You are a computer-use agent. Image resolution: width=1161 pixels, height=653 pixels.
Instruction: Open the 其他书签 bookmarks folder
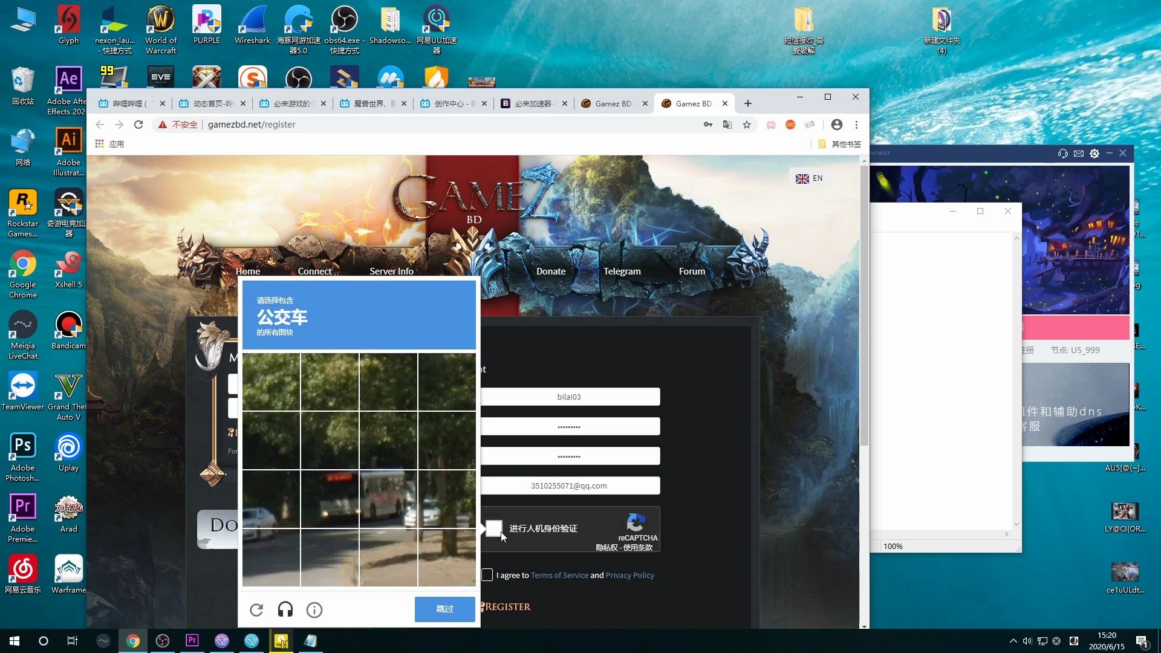(x=839, y=144)
